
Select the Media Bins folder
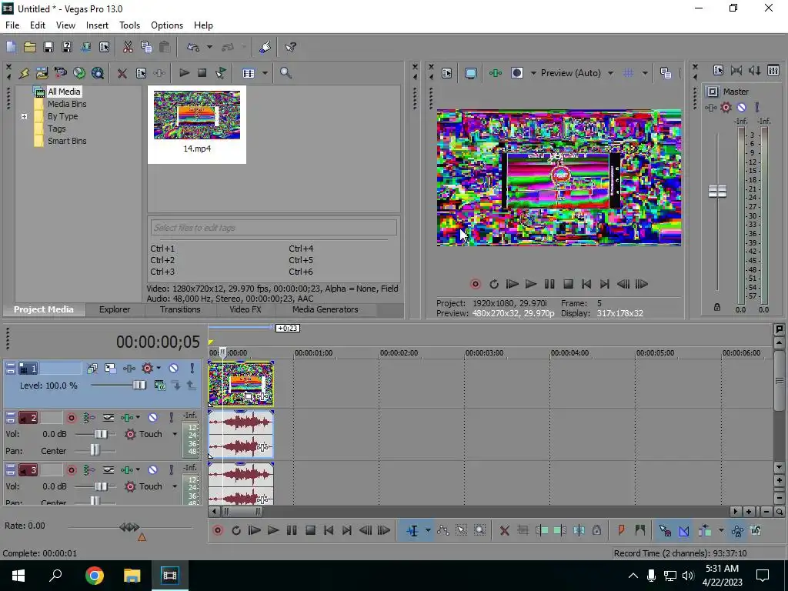pos(67,104)
